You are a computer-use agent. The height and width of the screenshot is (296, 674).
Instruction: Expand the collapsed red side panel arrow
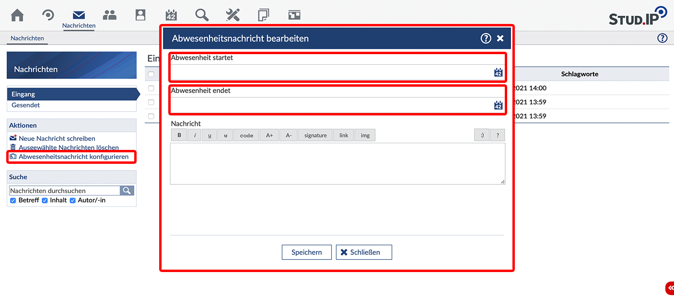coord(670,288)
